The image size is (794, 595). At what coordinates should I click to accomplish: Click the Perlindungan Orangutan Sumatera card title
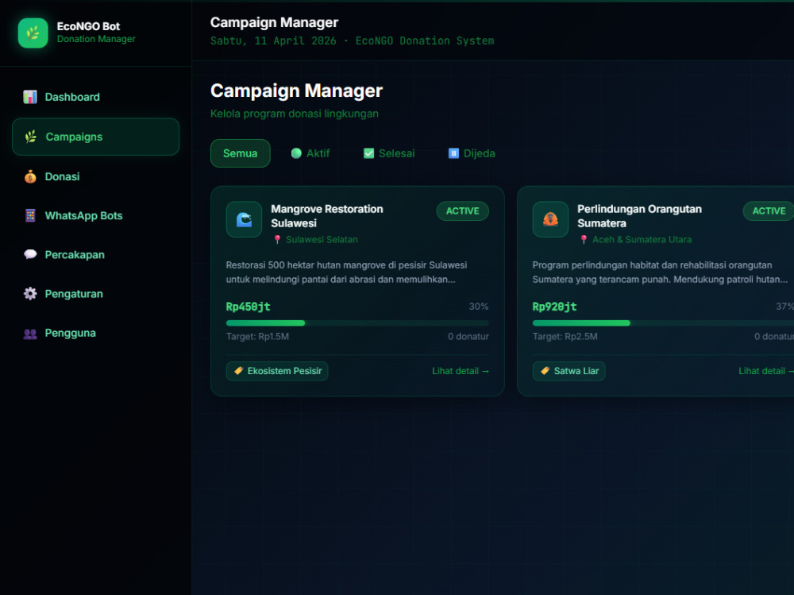[639, 216]
